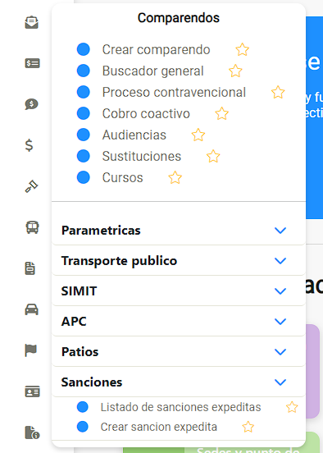Click the blue dot beside Cursos
The width and height of the screenshot is (323, 453).
pyautogui.click(x=84, y=177)
